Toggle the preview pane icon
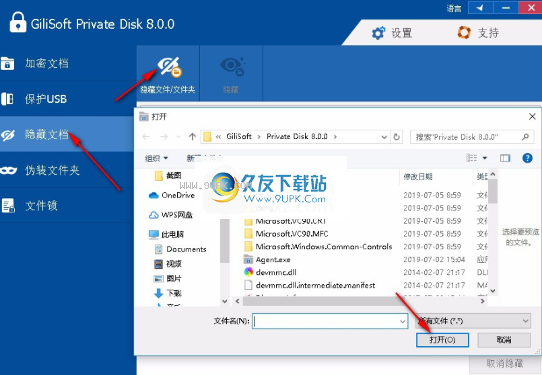Screen dimensions: 542x375 [506, 158]
